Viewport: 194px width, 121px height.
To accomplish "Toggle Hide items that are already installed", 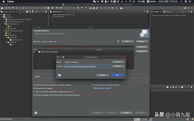I will (x=92, y=85).
